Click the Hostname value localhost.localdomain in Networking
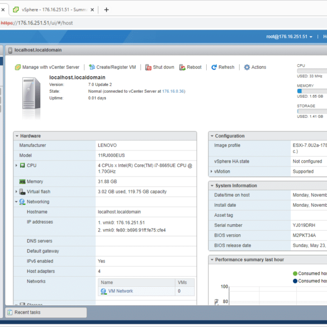327x327 pixels. (x=119, y=212)
